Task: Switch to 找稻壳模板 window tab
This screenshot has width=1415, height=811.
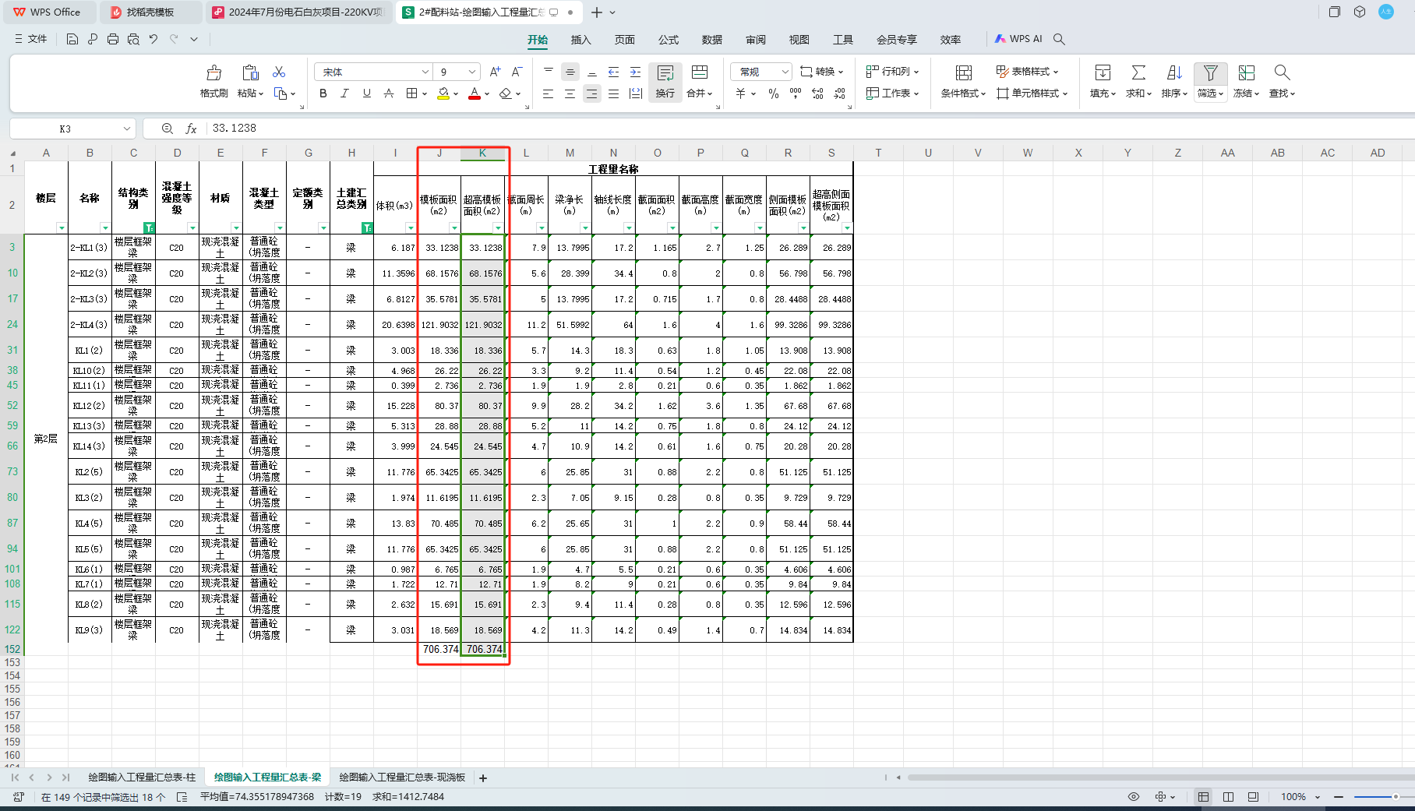Action: (150, 12)
